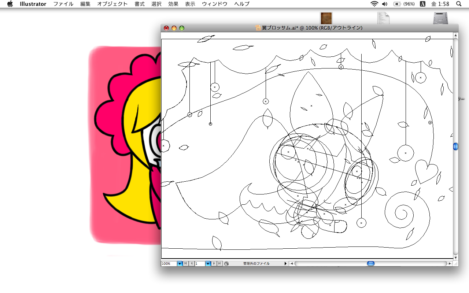
Task: Go to the last artboard
Action: 220,264
